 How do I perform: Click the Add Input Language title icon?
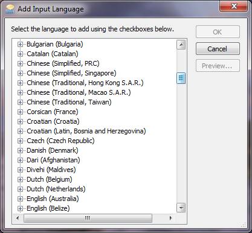pos(10,9)
